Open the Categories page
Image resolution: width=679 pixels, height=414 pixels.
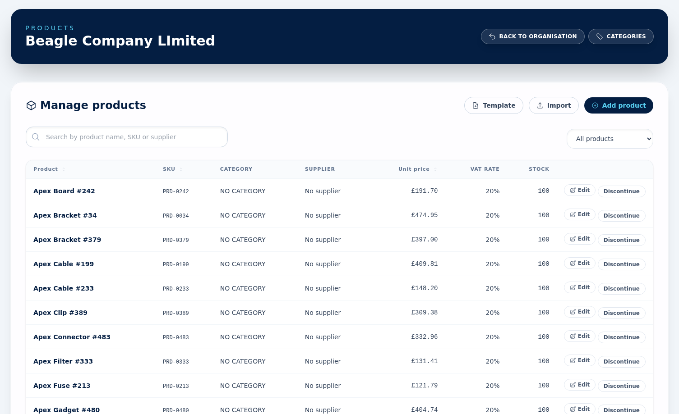coord(621,36)
